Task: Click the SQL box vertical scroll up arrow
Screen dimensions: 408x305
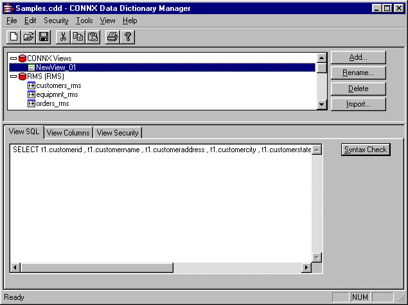Action: coord(317,150)
